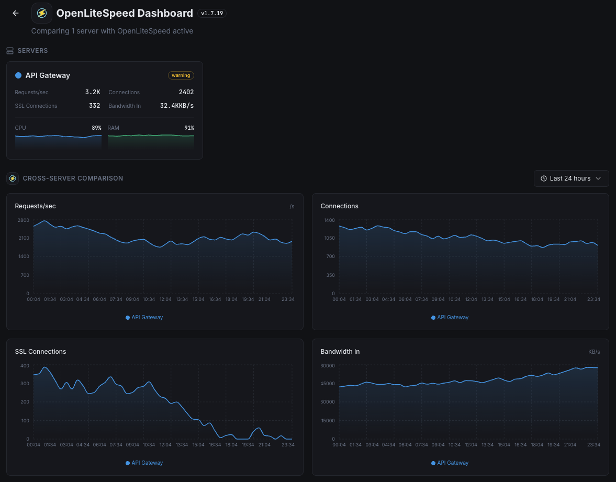Toggle the warning status badge on API Gateway
Viewport: 616px width, 482px height.
click(181, 75)
